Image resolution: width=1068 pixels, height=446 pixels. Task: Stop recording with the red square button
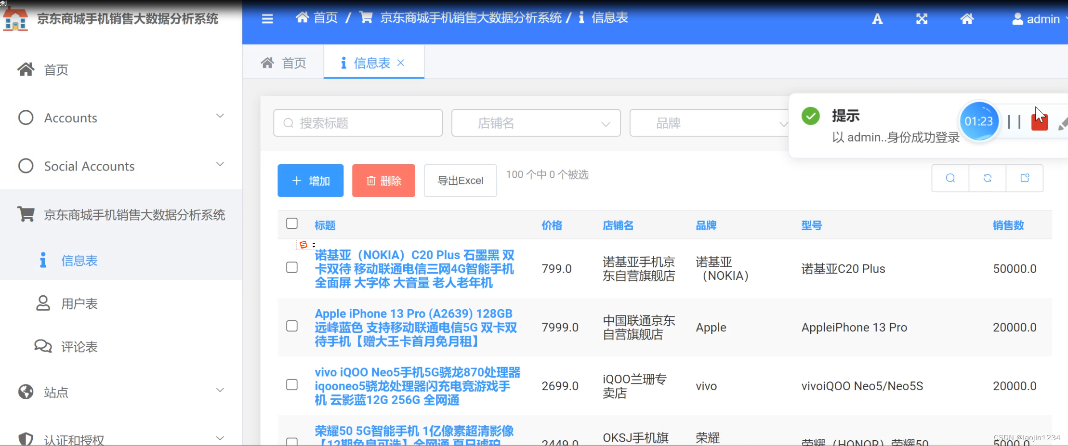click(x=1040, y=121)
